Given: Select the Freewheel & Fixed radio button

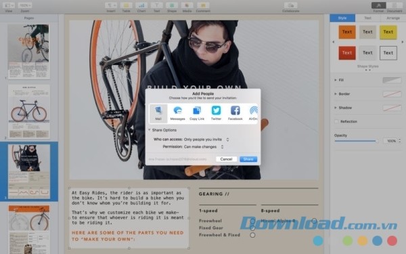Looking at the screenshot, I should coord(252,235).
